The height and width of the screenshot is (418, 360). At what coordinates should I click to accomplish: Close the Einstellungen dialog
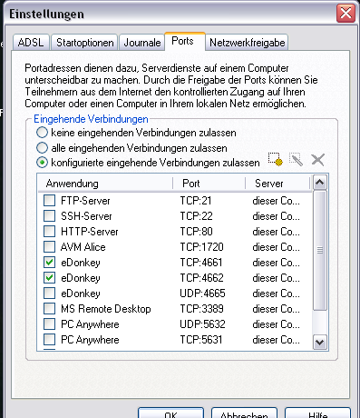345,14
